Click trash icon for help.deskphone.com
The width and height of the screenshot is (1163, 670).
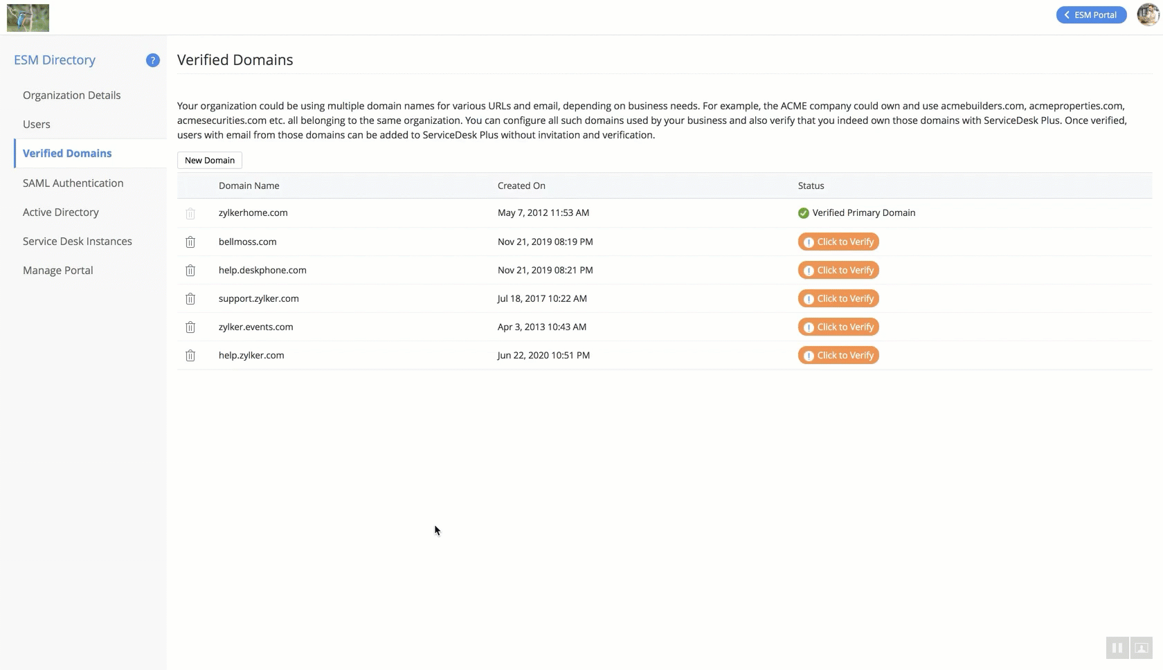190,271
